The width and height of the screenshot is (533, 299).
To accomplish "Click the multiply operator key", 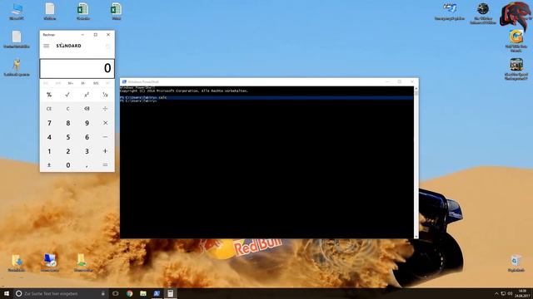I will (x=105, y=123).
